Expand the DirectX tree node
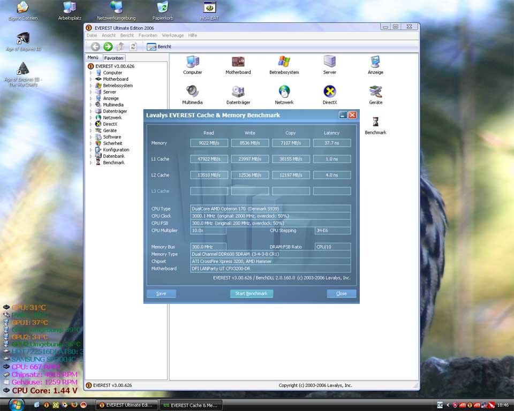The width and height of the screenshot is (514, 411). tap(91, 124)
